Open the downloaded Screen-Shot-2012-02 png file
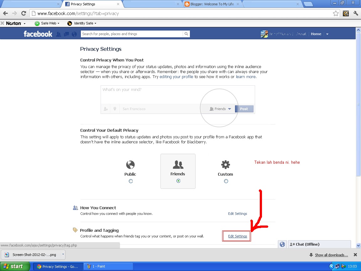The width and height of the screenshot is (361, 271). point(31,254)
